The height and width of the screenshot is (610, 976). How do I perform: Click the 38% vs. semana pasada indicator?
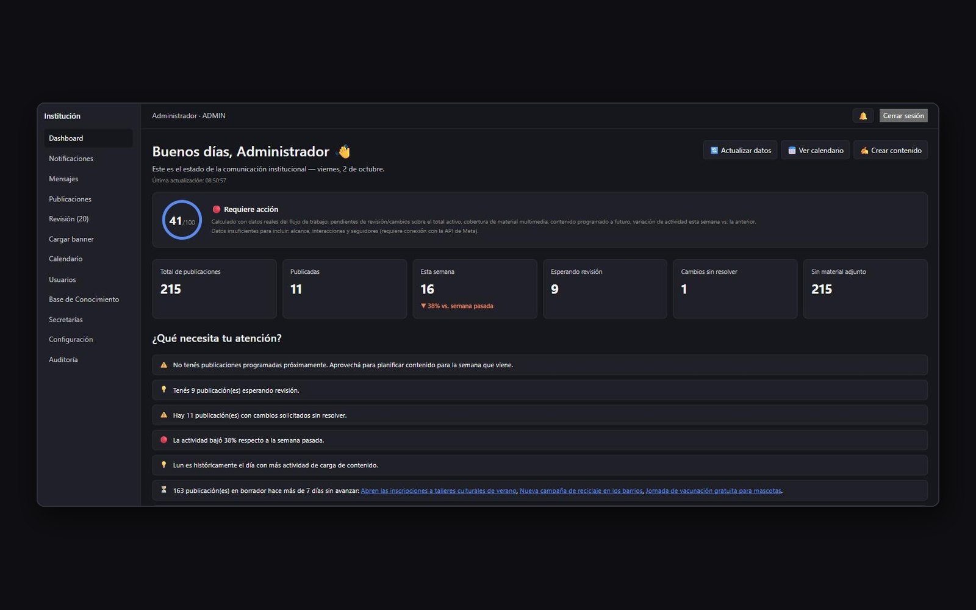pos(457,306)
